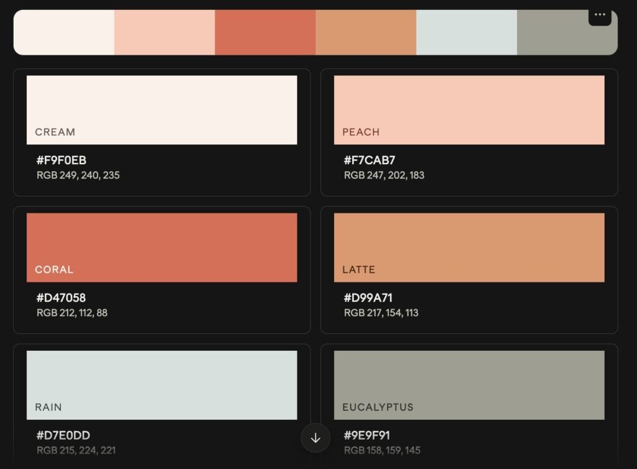Select the eucalyptus segment in the palette strip

[567, 32]
